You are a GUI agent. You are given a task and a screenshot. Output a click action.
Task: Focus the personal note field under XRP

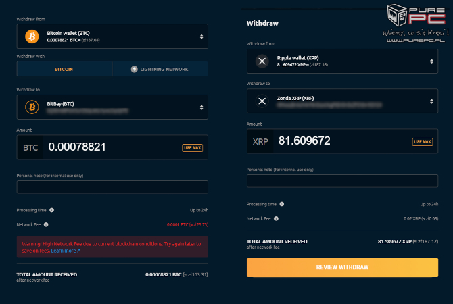click(x=342, y=181)
